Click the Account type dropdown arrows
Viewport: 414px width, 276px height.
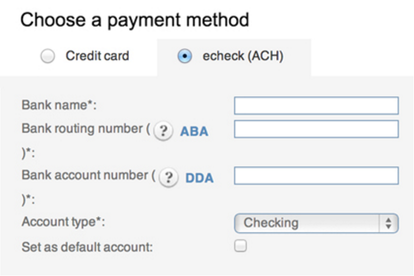[388, 223]
